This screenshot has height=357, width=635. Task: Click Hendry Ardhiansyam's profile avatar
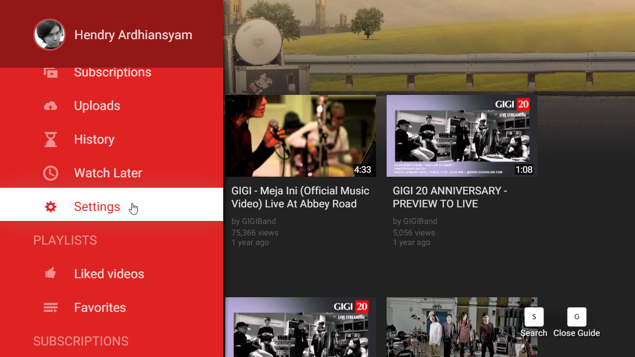pos(49,34)
